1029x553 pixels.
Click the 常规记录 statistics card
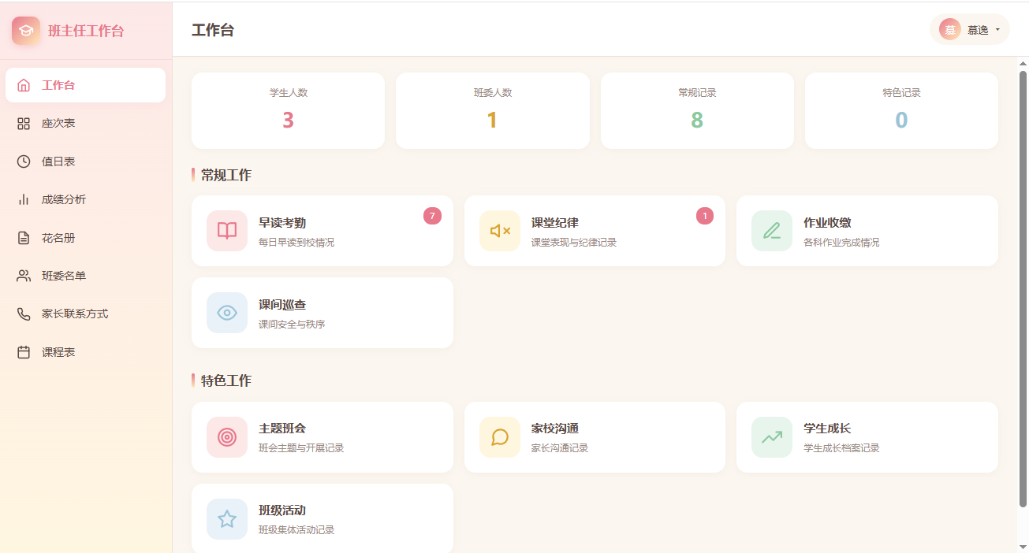click(697, 110)
